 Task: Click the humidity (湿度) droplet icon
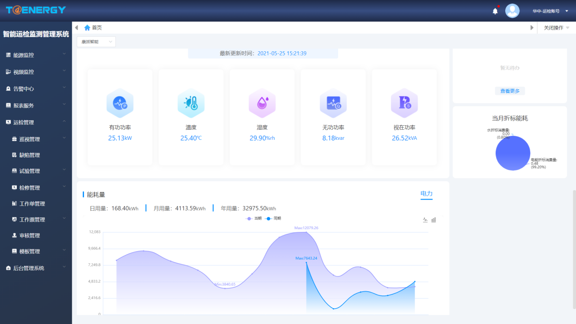(262, 103)
